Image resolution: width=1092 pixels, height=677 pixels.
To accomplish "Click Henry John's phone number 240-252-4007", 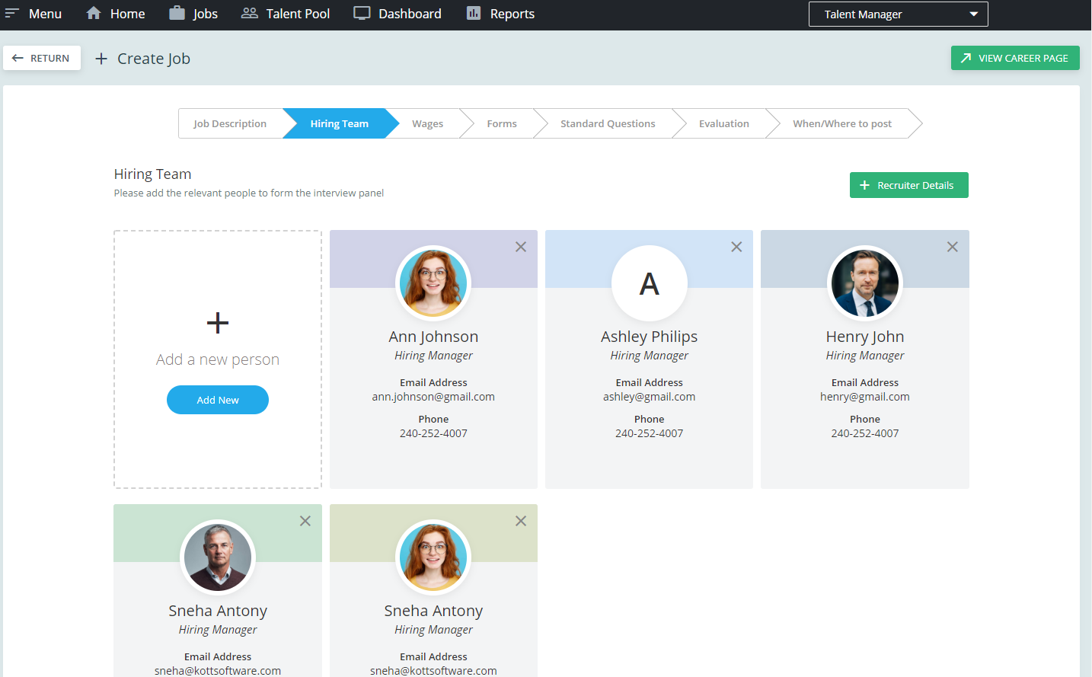I will point(865,433).
